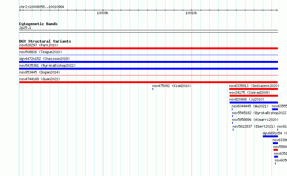Open the dgv6691n54 variant label
This screenshot has height=176, width=287.
275,133
